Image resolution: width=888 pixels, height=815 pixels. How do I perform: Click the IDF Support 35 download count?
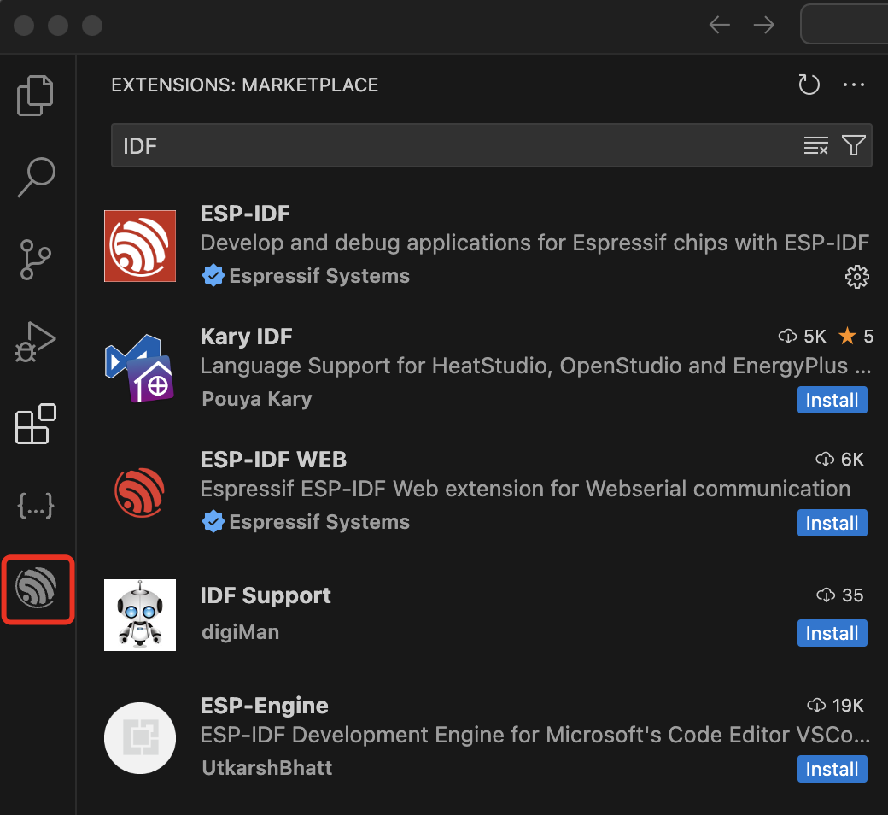(840, 595)
